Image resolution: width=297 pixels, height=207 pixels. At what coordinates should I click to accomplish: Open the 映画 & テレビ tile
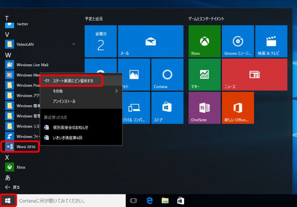(x=271, y=41)
